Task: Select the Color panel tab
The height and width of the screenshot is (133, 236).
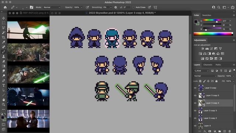Action: pyautogui.click(x=197, y=15)
